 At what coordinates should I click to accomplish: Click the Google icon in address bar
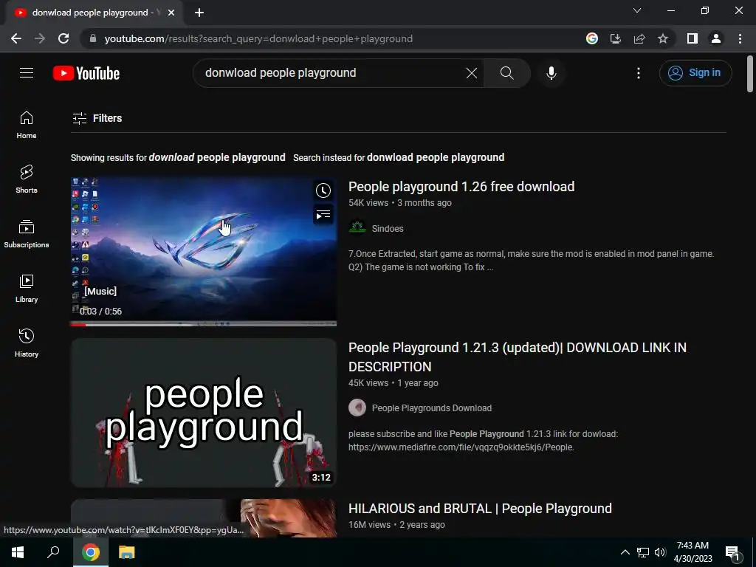(x=592, y=38)
